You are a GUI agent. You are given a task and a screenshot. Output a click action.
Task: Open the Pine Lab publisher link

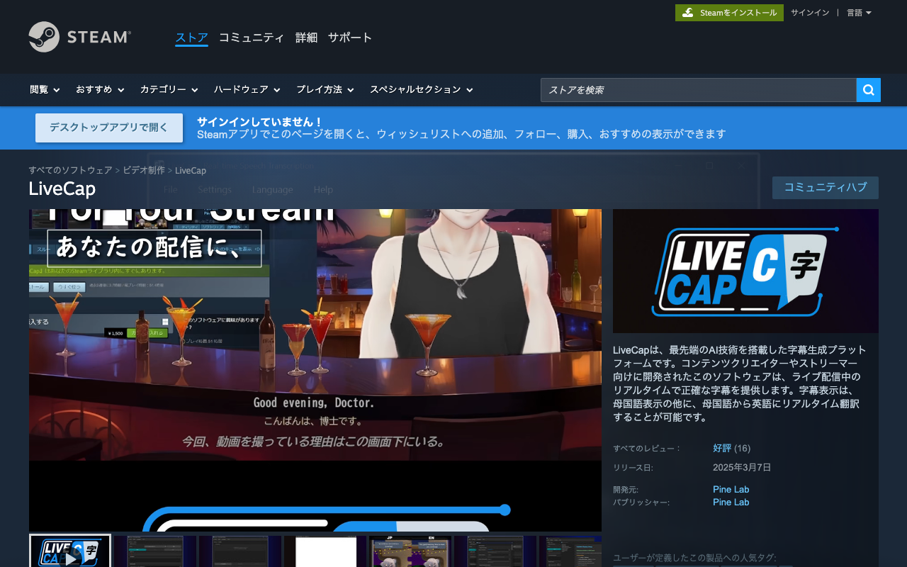pyautogui.click(x=731, y=503)
